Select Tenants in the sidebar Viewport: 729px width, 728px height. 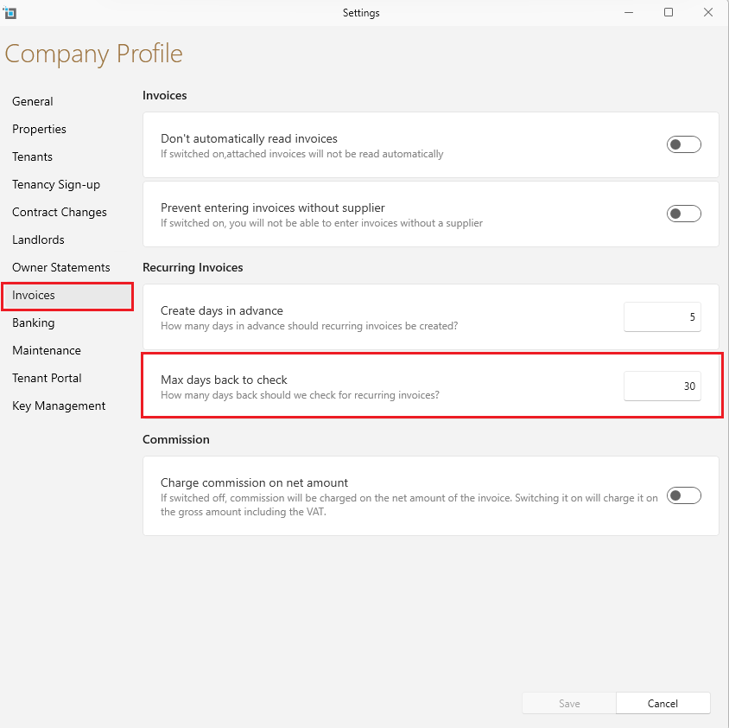[x=32, y=156]
